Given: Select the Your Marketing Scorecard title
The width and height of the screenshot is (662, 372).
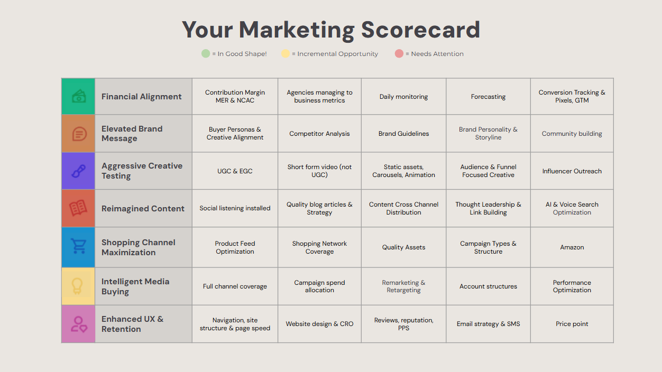Looking at the screenshot, I should click(x=331, y=30).
